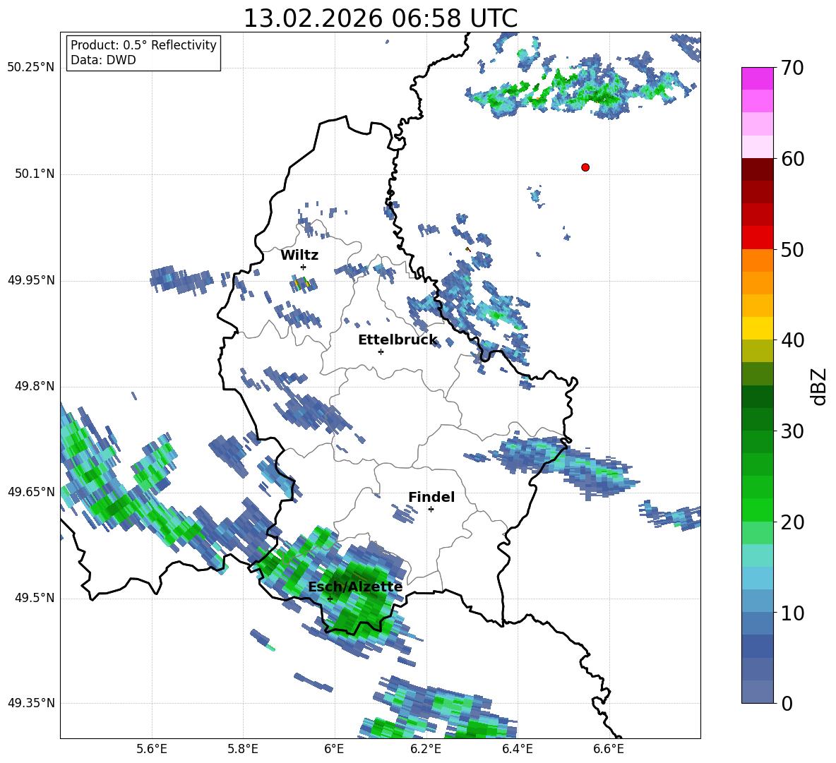This screenshot has width=836, height=763.
Task: Click the Ettelbruck city label
Action: pyautogui.click(x=398, y=340)
